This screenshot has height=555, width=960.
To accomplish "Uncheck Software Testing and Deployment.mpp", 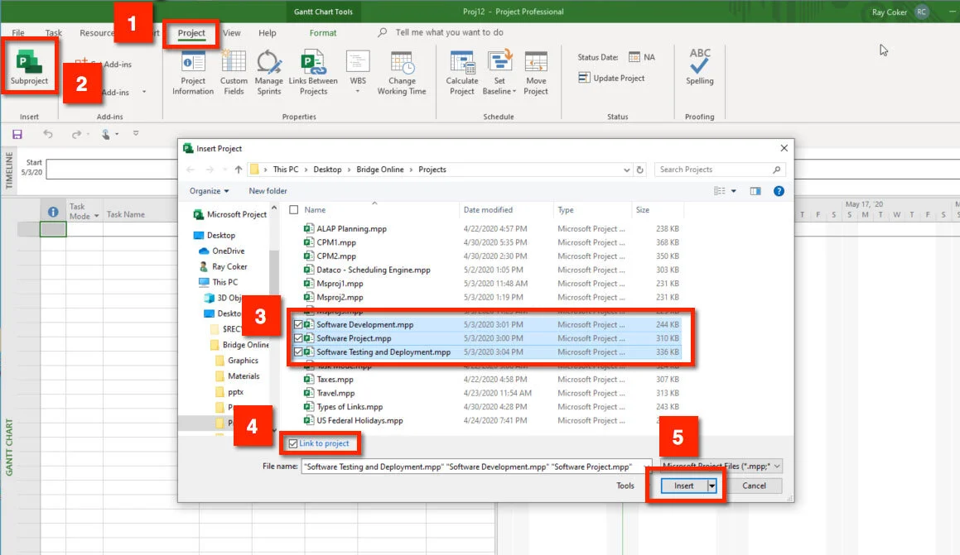I will [x=299, y=352].
